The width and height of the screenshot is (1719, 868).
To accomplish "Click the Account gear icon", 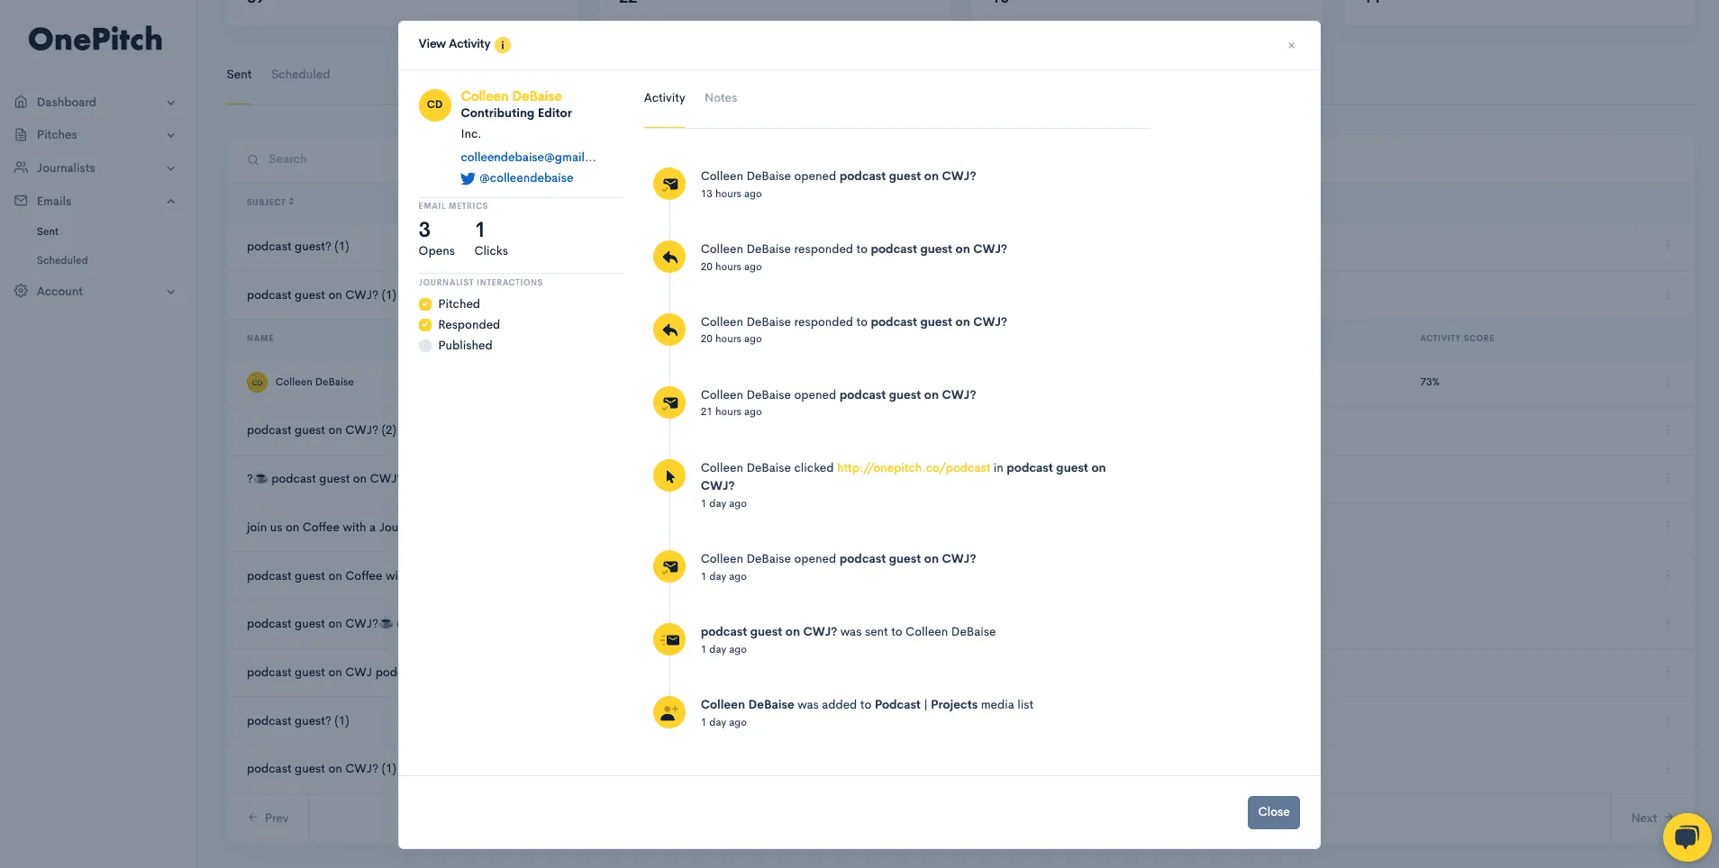I will click(21, 291).
